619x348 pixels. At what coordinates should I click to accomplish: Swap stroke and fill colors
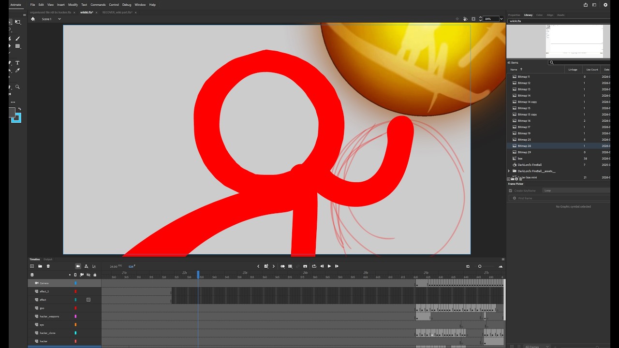coord(19,109)
